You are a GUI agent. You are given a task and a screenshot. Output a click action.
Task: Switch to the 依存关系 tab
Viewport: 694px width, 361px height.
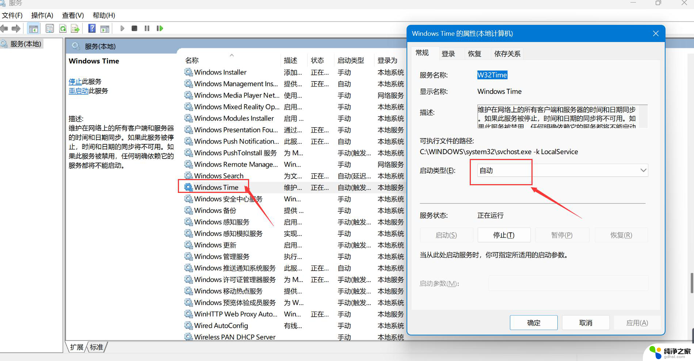pos(507,54)
